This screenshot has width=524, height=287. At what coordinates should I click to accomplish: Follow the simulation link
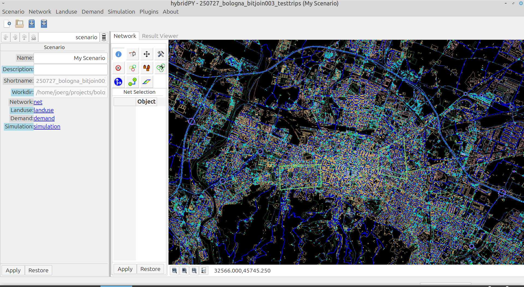pos(47,126)
